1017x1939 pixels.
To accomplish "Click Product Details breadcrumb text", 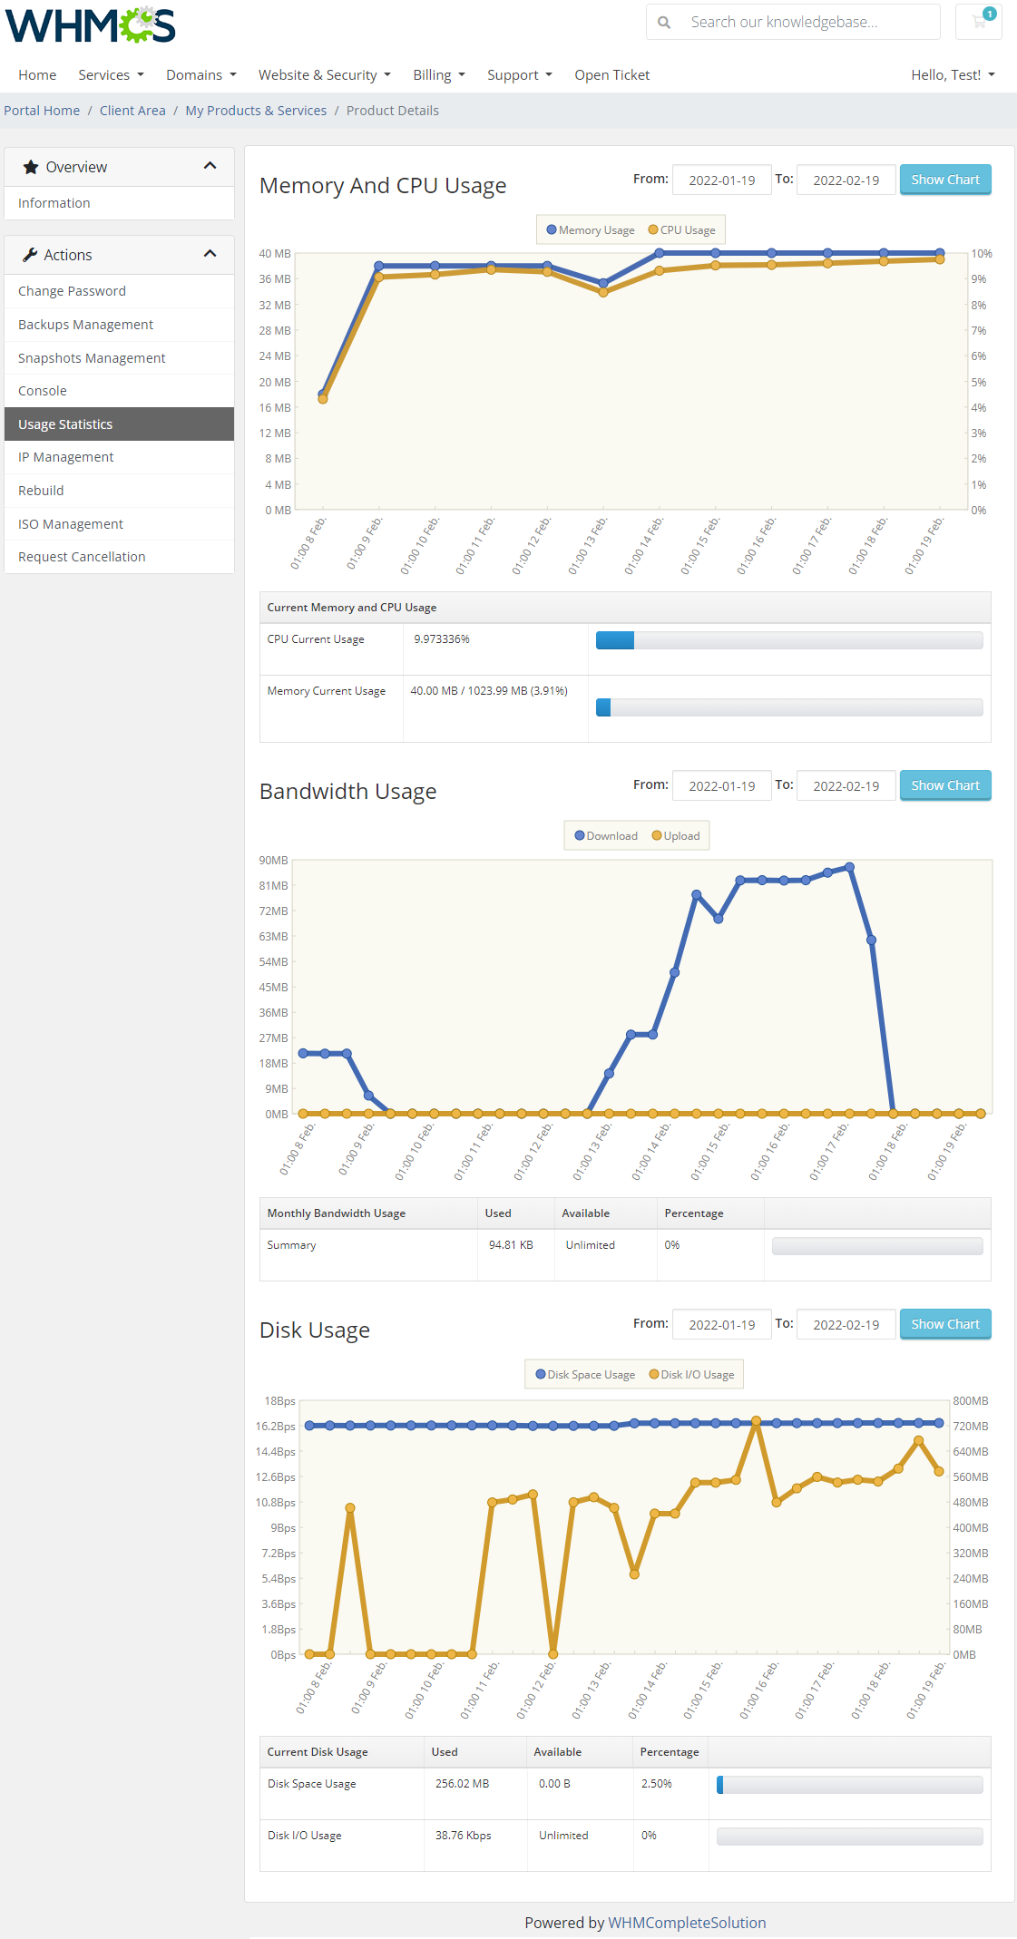I will coord(393,111).
